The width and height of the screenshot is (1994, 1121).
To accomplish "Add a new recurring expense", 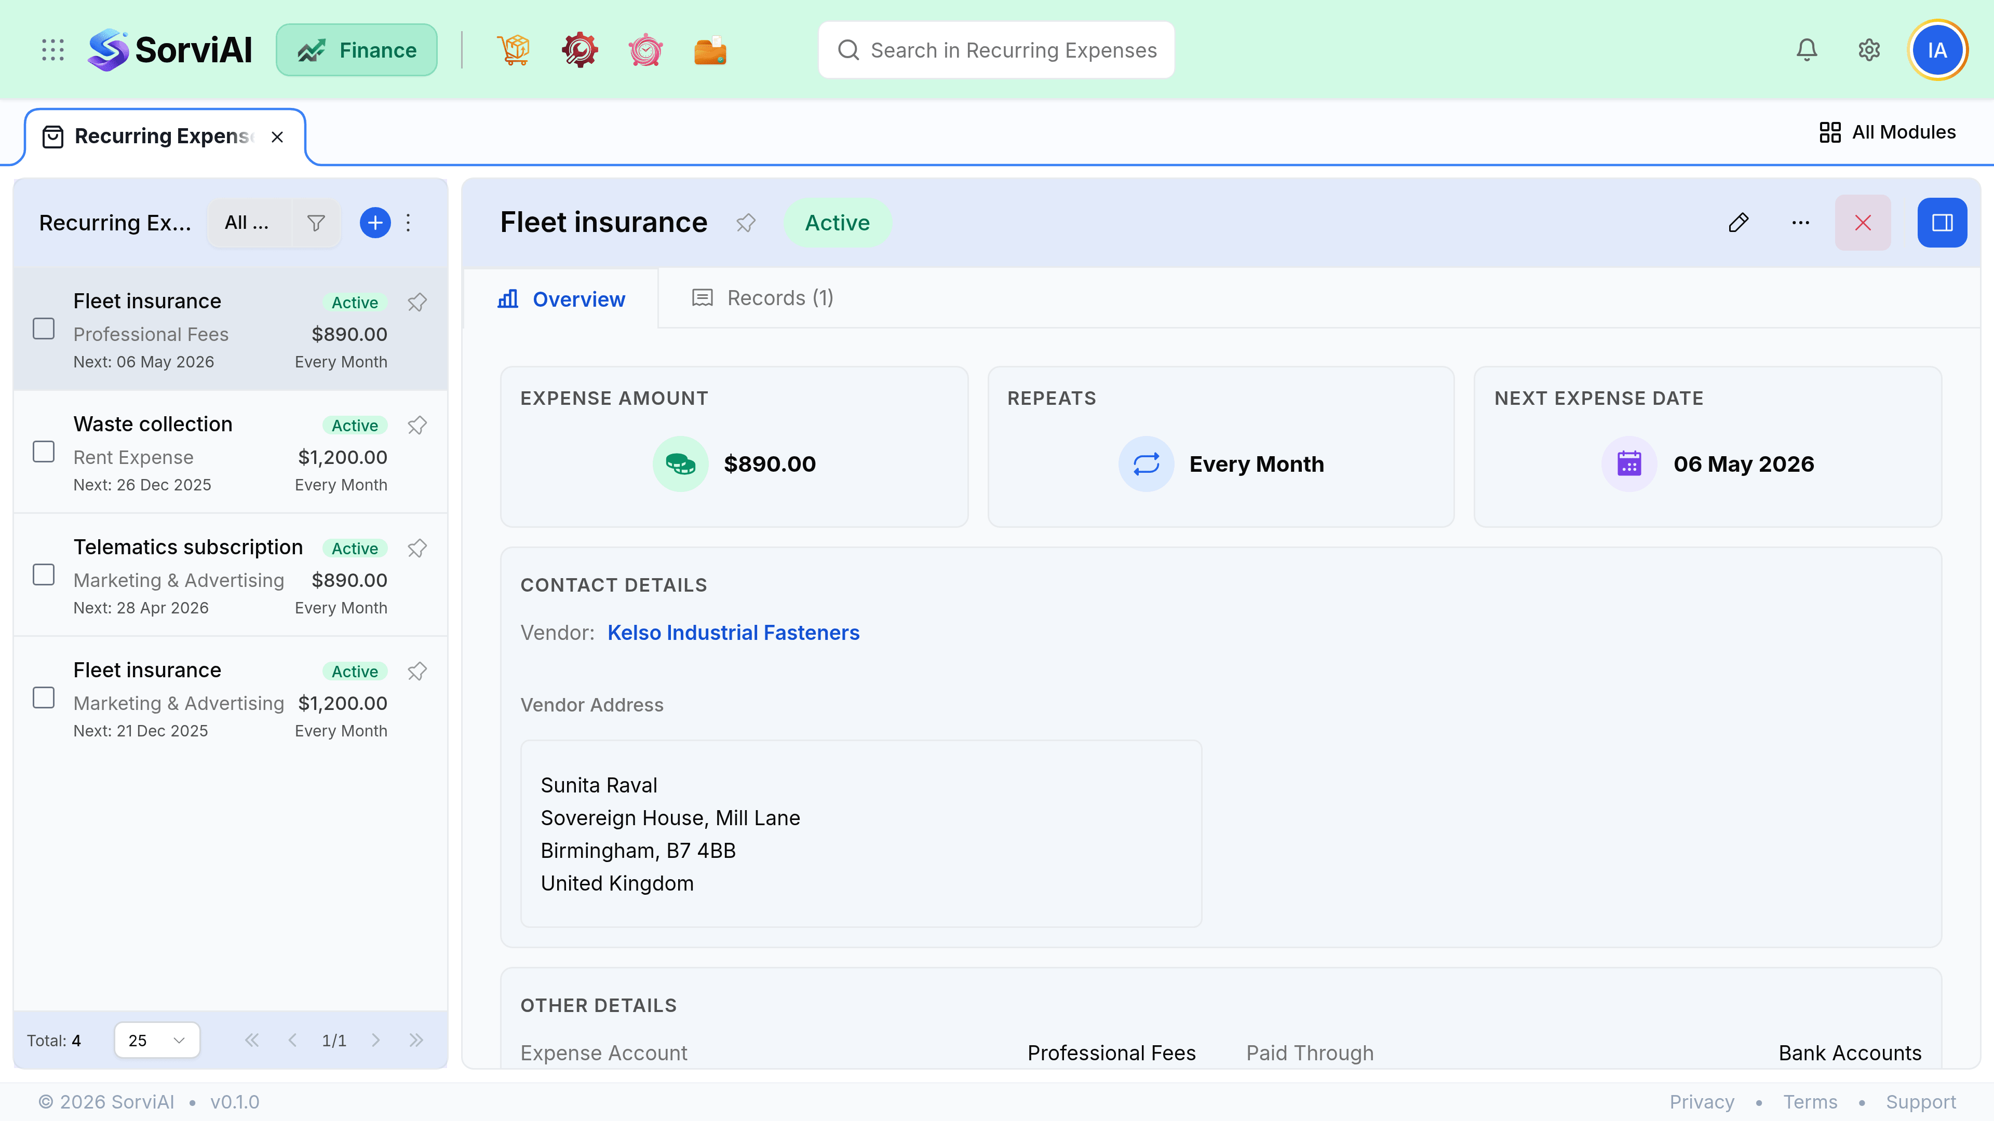I will tap(375, 223).
